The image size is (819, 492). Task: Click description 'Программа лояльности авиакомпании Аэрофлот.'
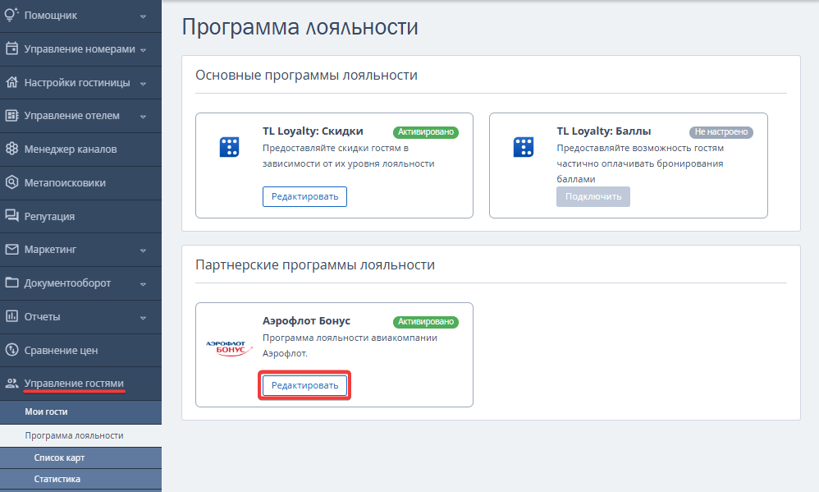350,346
